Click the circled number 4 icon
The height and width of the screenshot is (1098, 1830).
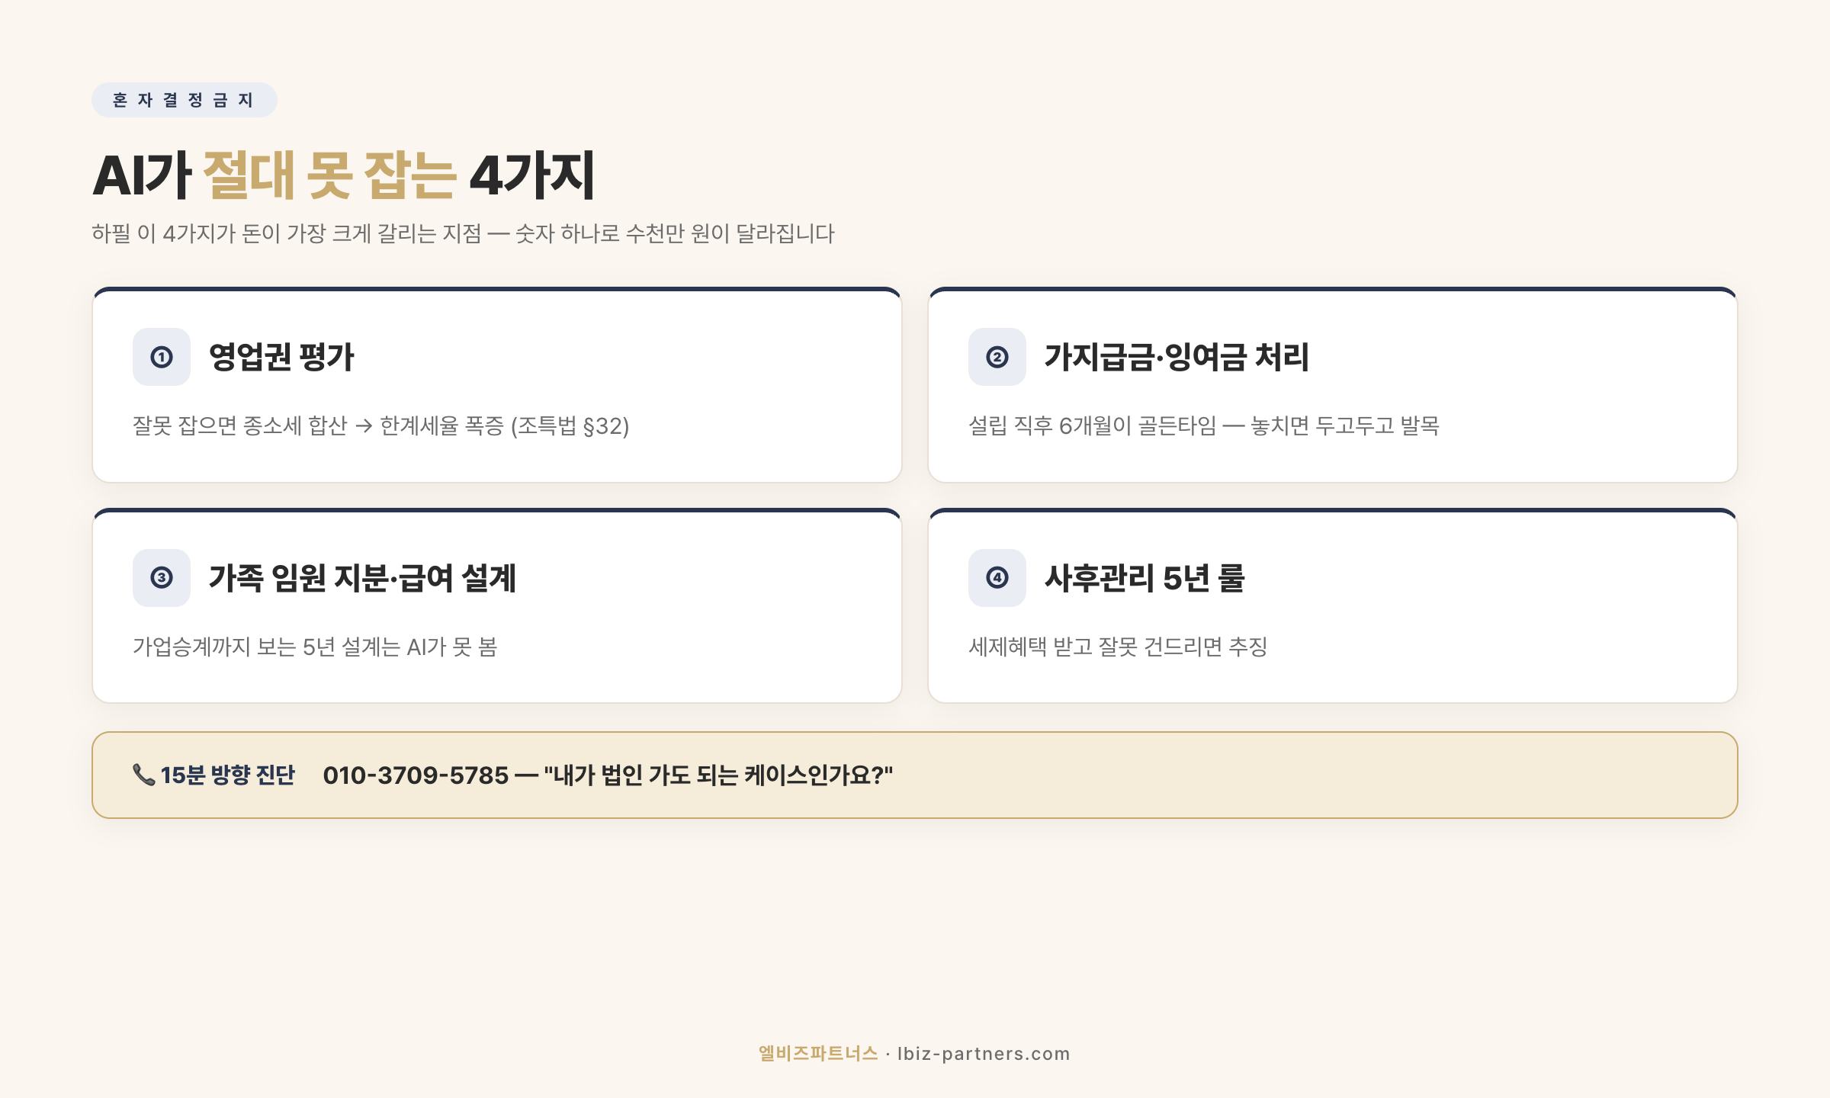click(997, 578)
